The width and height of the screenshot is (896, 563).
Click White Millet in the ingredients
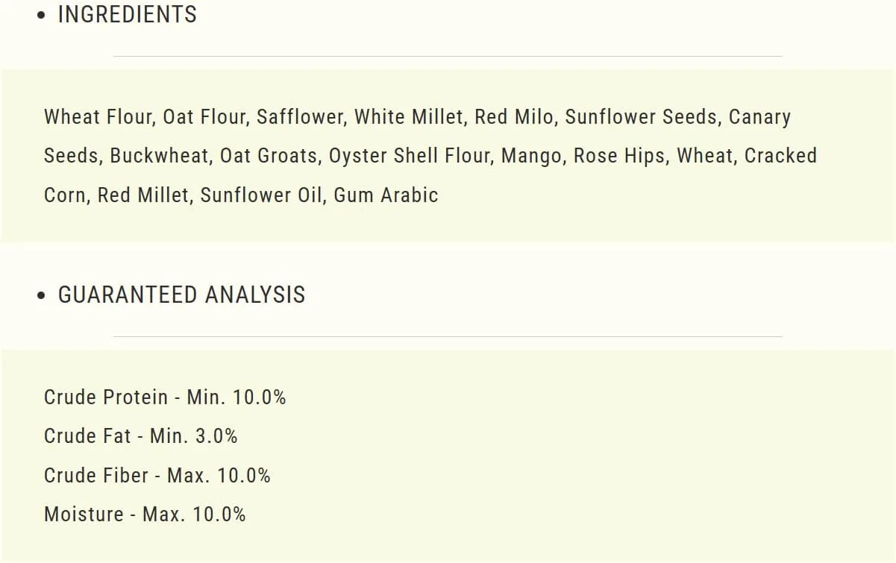point(408,117)
